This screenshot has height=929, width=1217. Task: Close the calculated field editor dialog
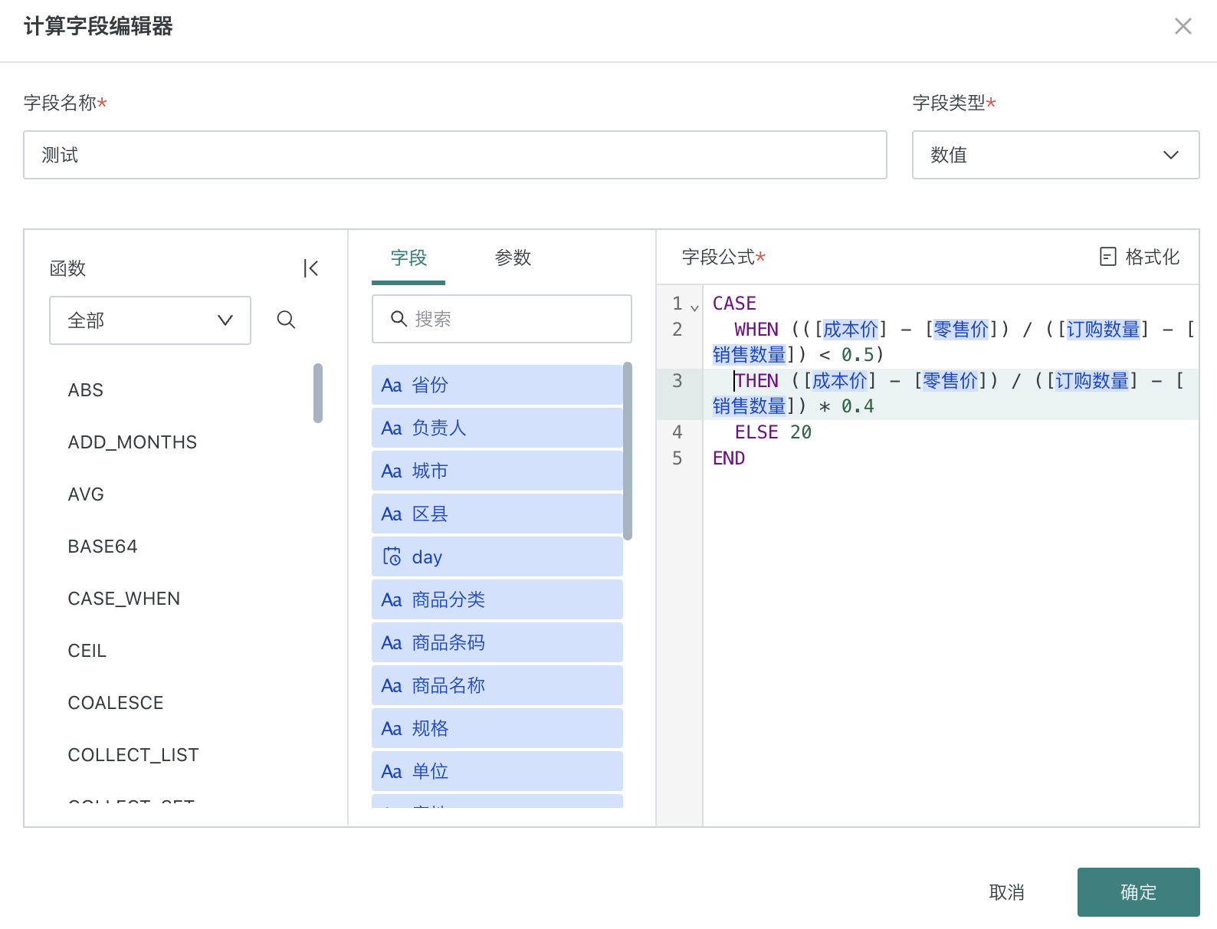[1183, 26]
